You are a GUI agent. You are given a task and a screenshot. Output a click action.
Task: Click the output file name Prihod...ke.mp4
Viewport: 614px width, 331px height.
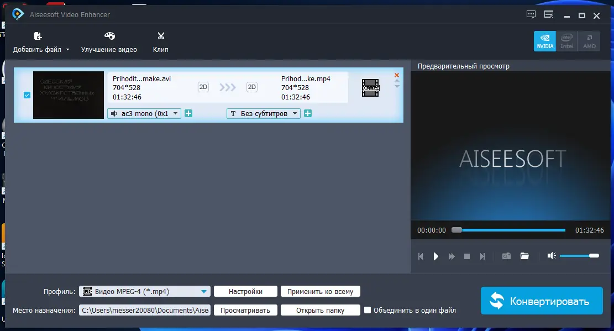coord(306,78)
